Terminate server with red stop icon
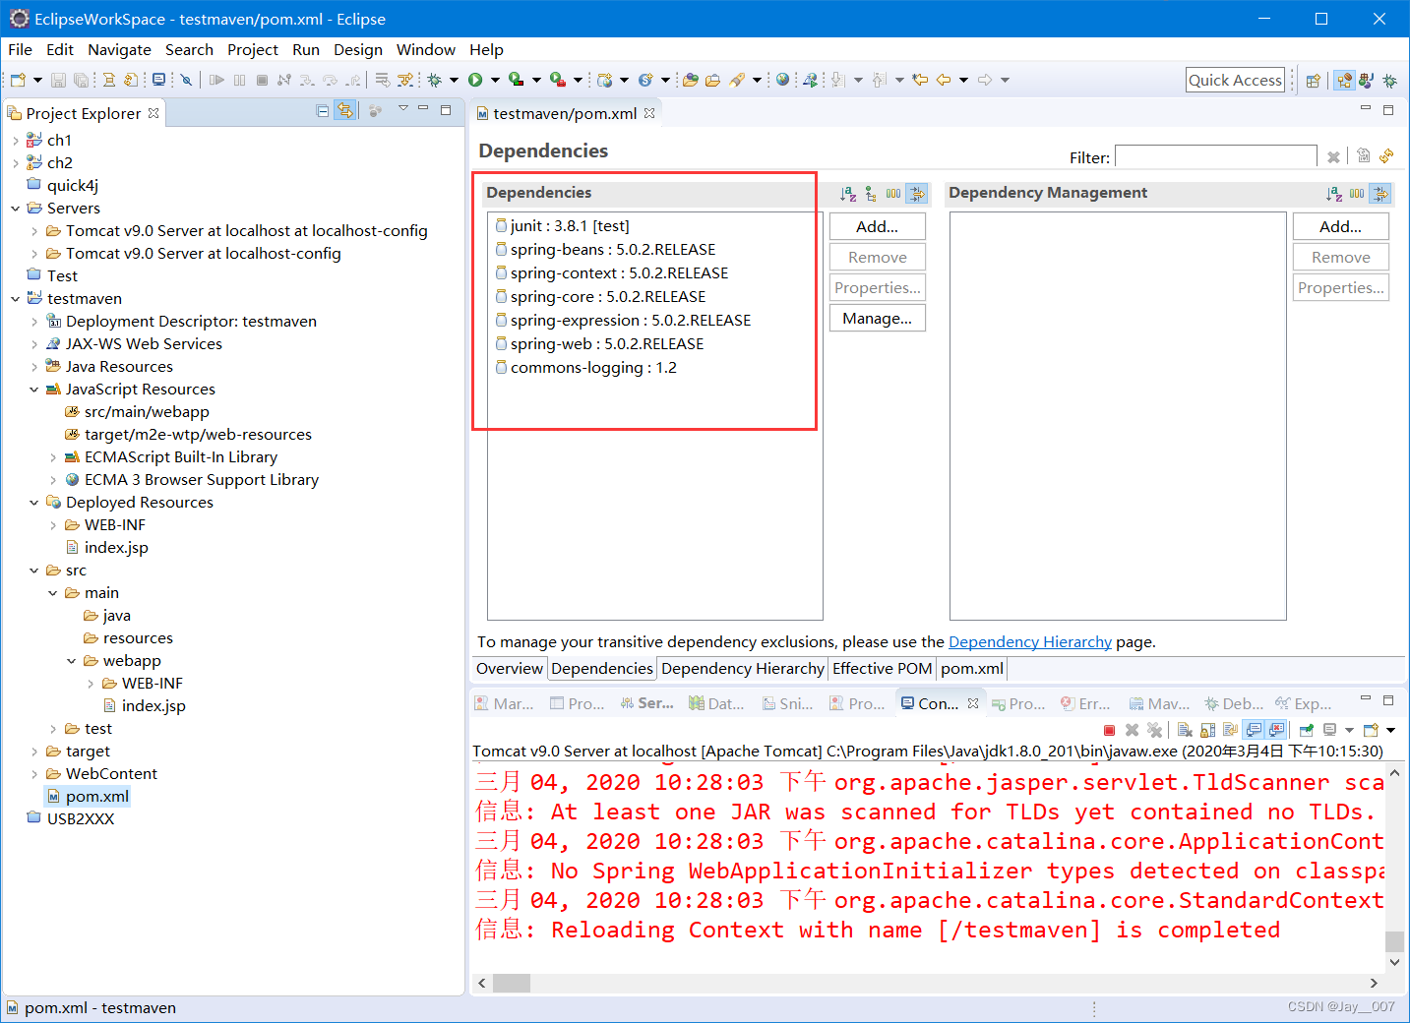The width and height of the screenshot is (1410, 1023). pyautogui.click(x=1109, y=730)
